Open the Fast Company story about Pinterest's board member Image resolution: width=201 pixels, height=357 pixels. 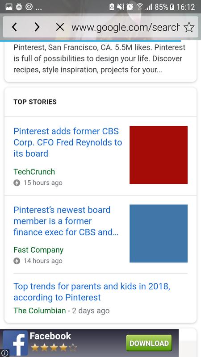[66, 221]
